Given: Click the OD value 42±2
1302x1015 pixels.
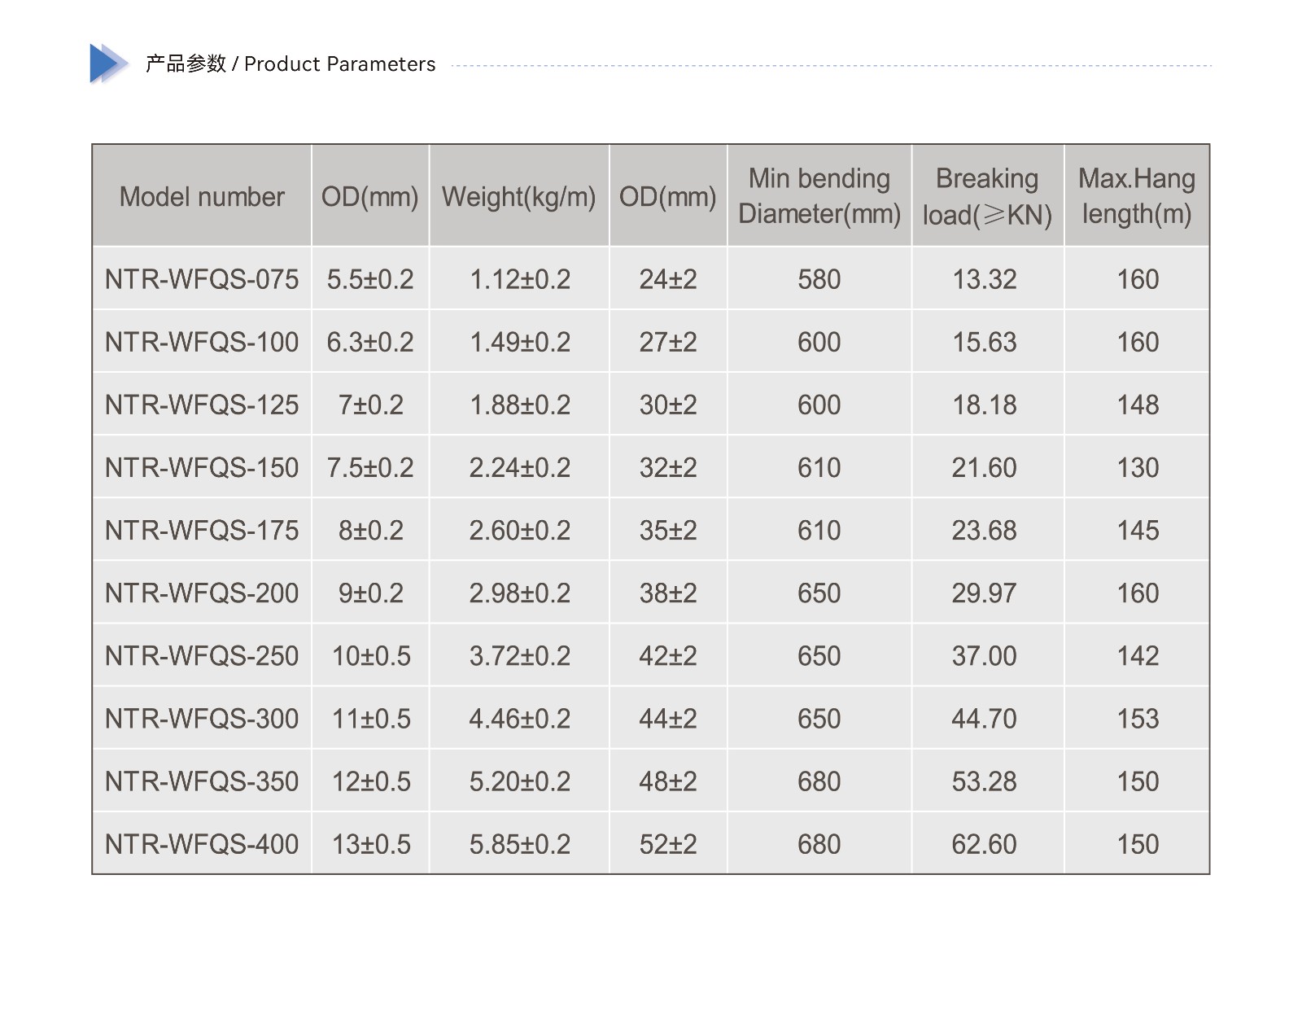Looking at the screenshot, I should pos(668,655).
